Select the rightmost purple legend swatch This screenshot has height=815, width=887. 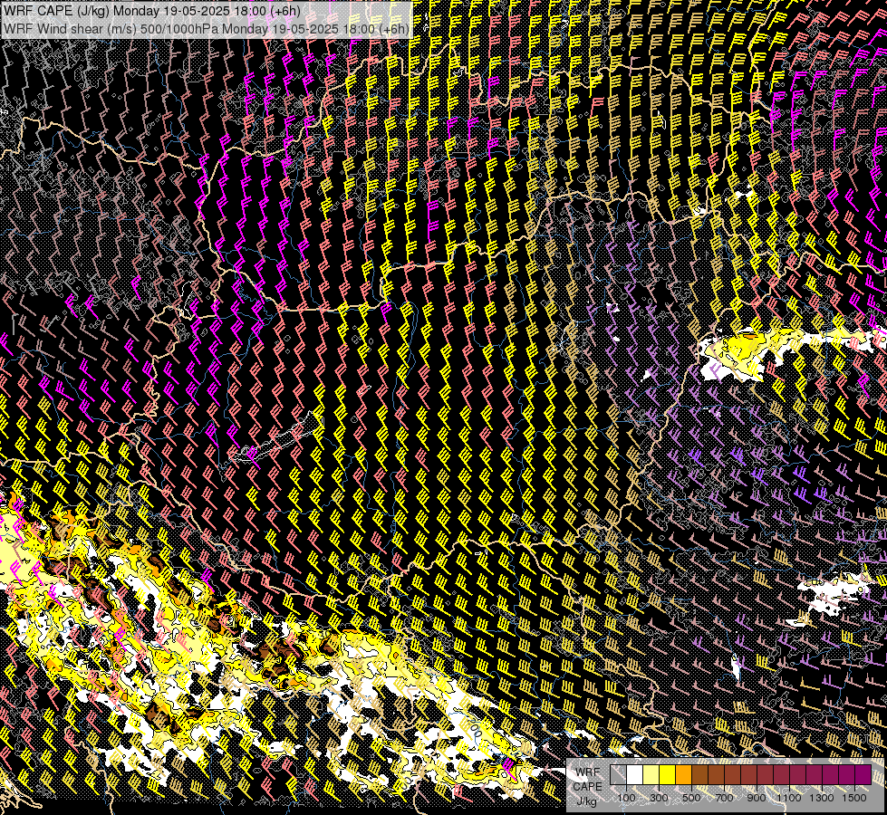click(863, 774)
